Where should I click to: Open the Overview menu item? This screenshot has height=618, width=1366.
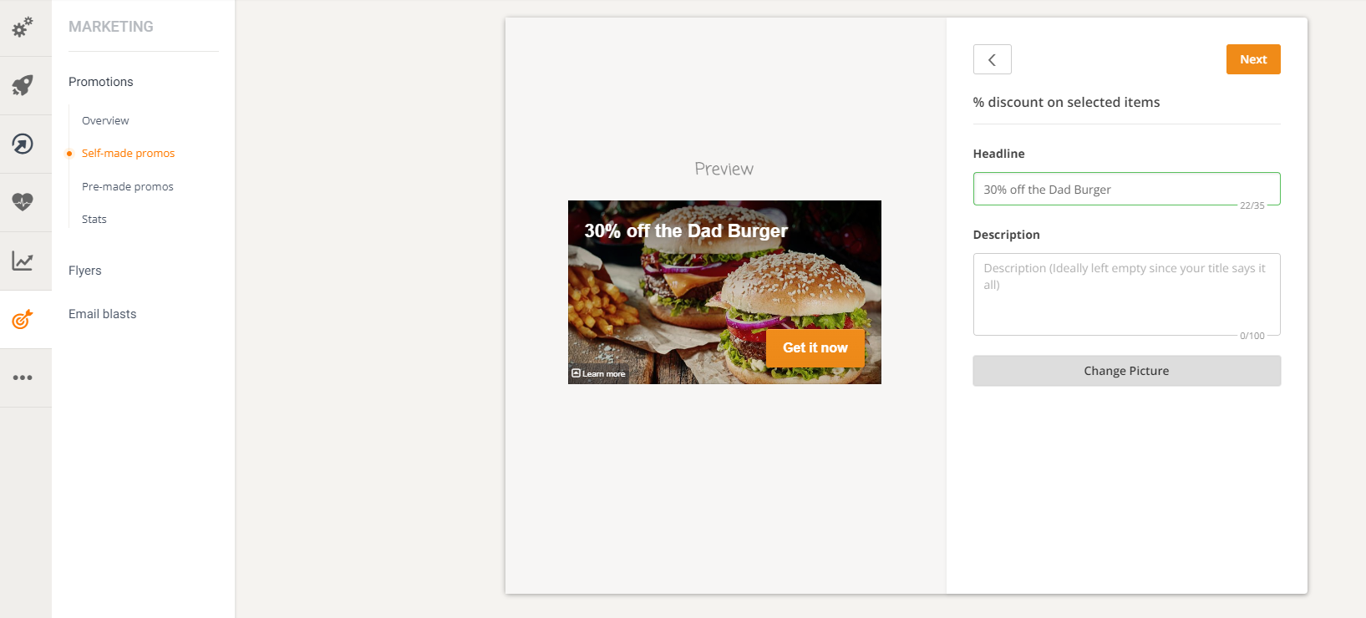click(x=105, y=120)
